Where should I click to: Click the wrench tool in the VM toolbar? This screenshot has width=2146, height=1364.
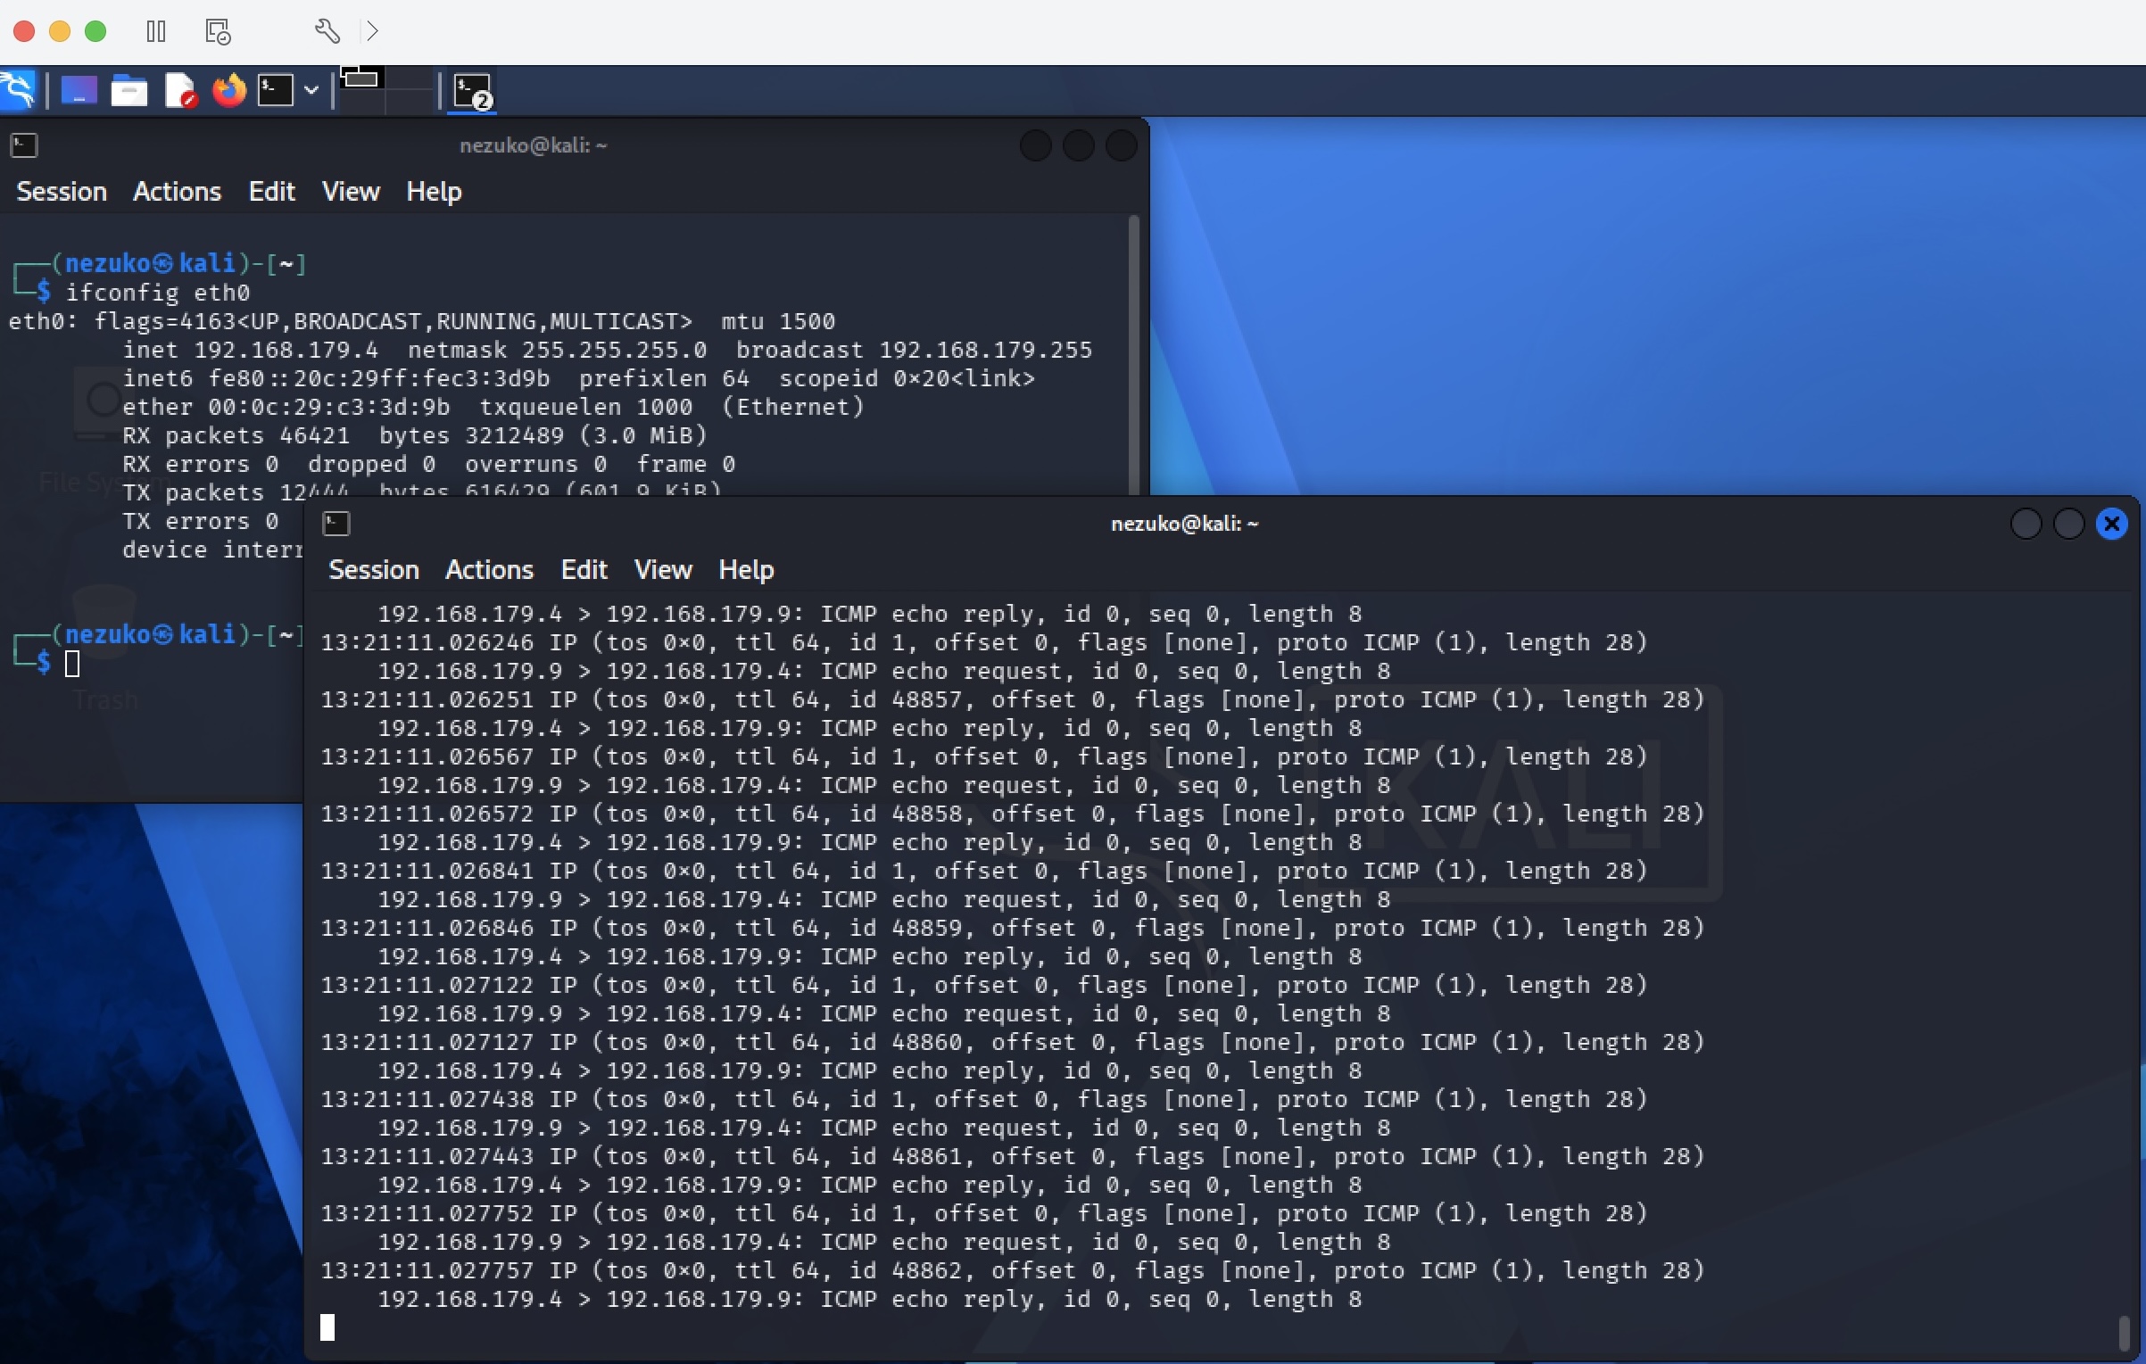pyautogui.click(x=327, y=30)
